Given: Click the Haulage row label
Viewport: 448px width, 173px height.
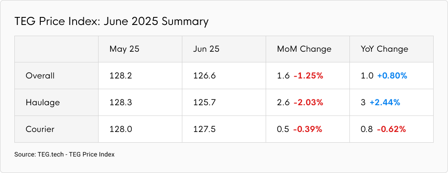Looking at the screenshot, I should tap(43, 103).
